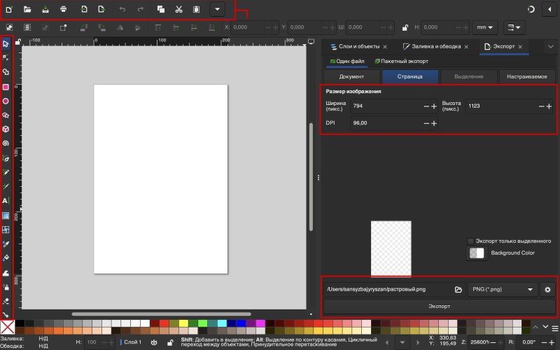Select the Shape builder tool
The image size is (560, 350).
click(x=6, y=72)
